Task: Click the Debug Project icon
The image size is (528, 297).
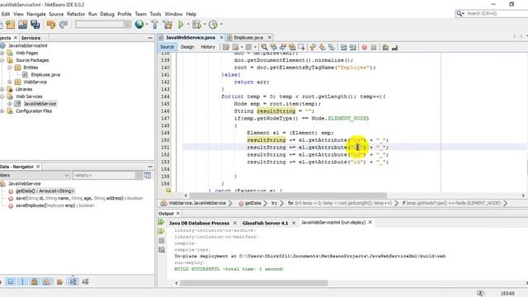Action: (x=196, y=24)
